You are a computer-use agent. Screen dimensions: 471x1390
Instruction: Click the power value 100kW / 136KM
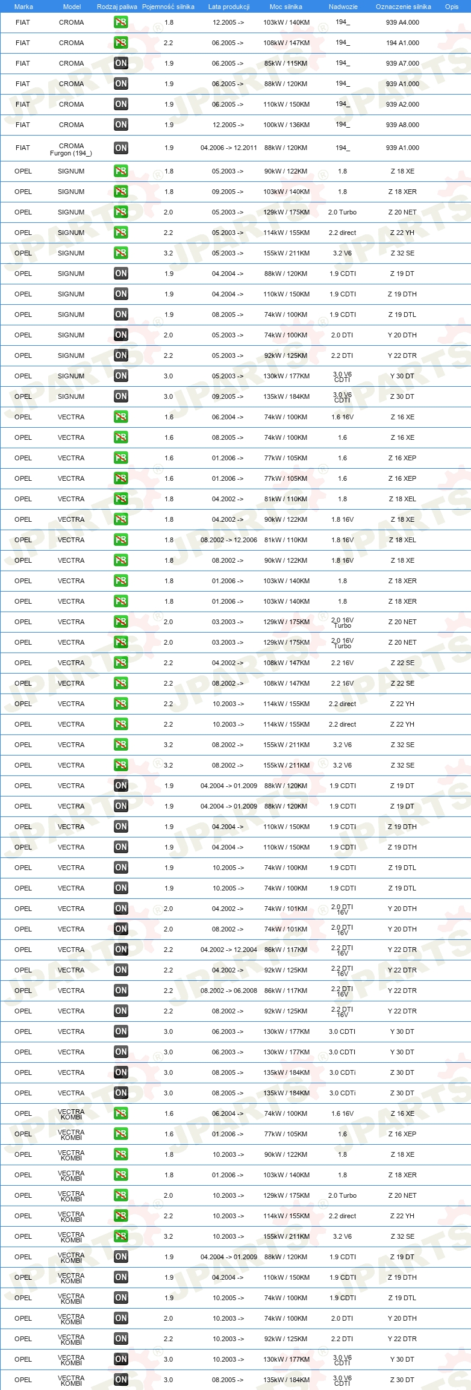(x=286, y=125)
